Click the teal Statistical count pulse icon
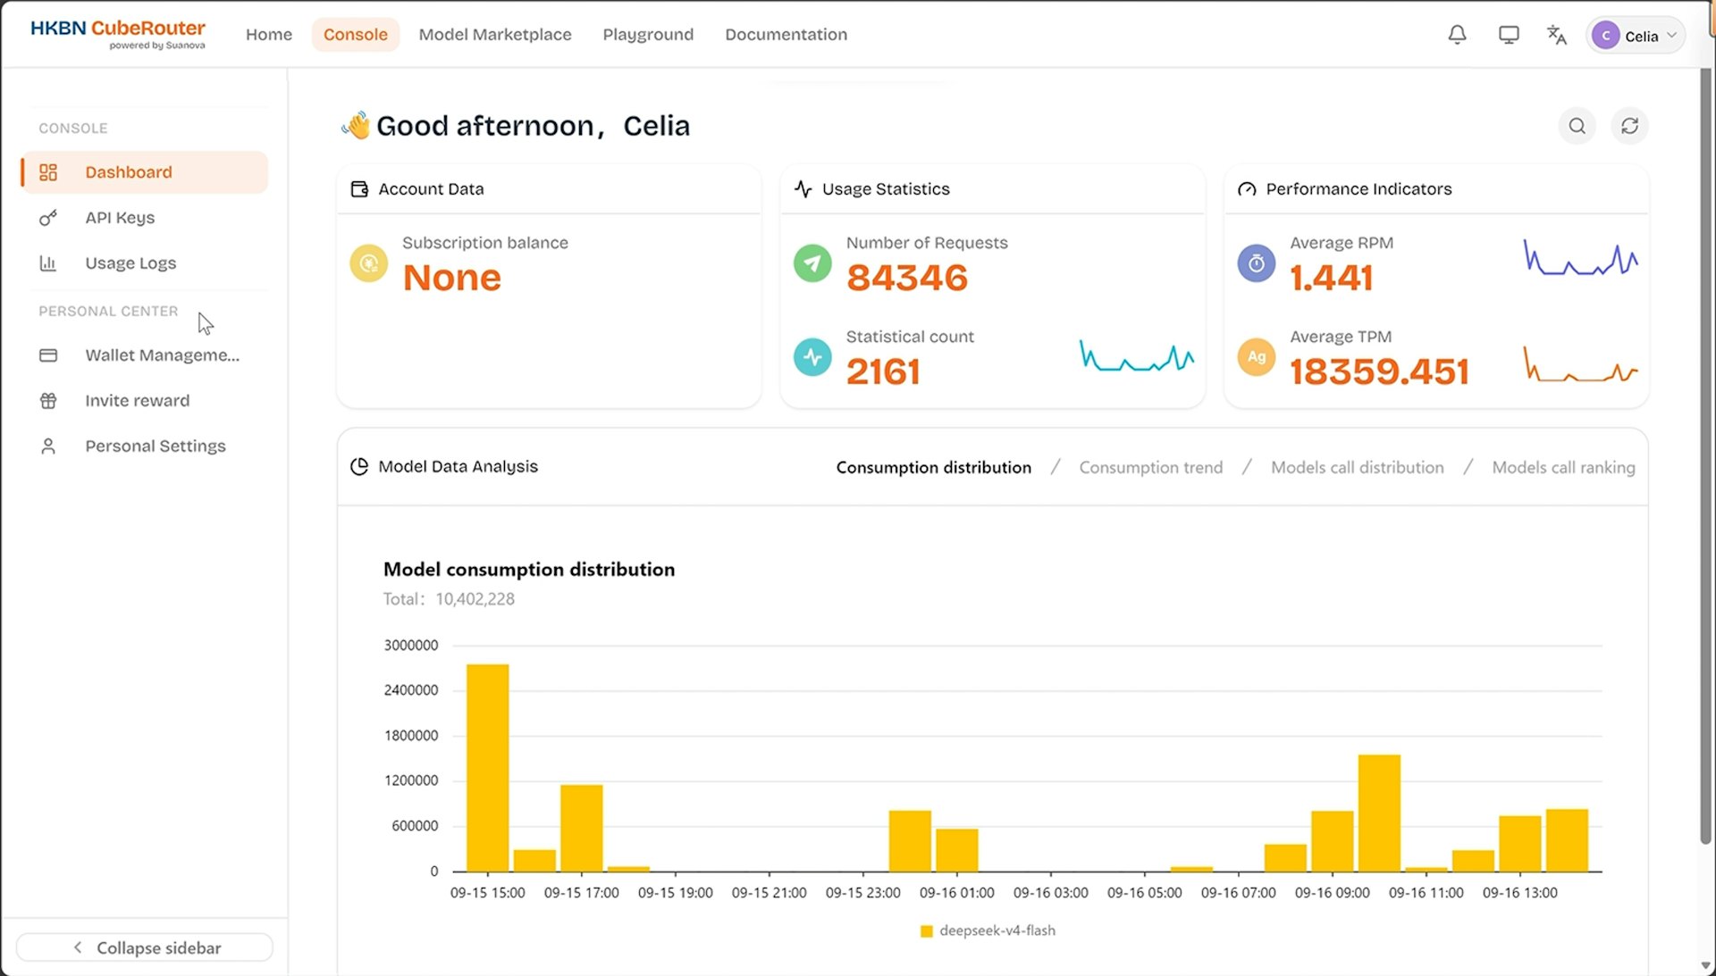Screen dimensions: 1716x976 pos(812,357)
